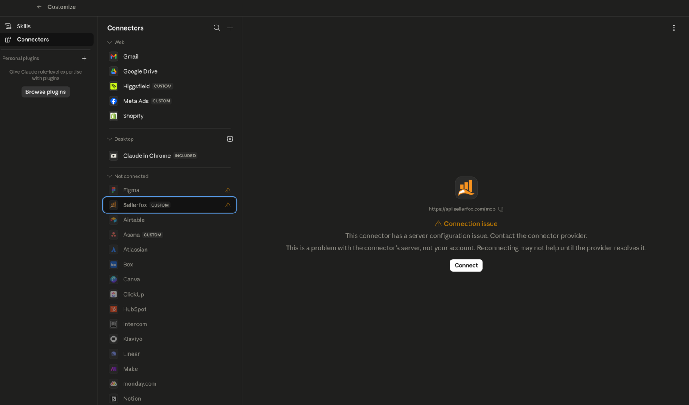Select the Make connector icon
Image resolution: width=689 pixels, height=405 pixels.
114,369
